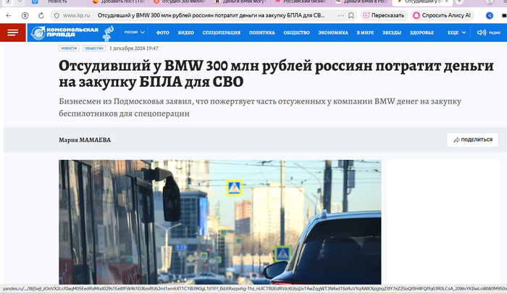This screenshot has width=507, height=294.
Task: Click the site protection shield icon
Action: click(x=55, y=14)
